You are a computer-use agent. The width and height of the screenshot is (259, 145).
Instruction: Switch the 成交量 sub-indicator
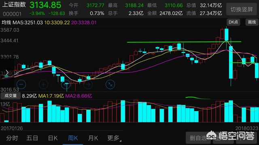11,96
